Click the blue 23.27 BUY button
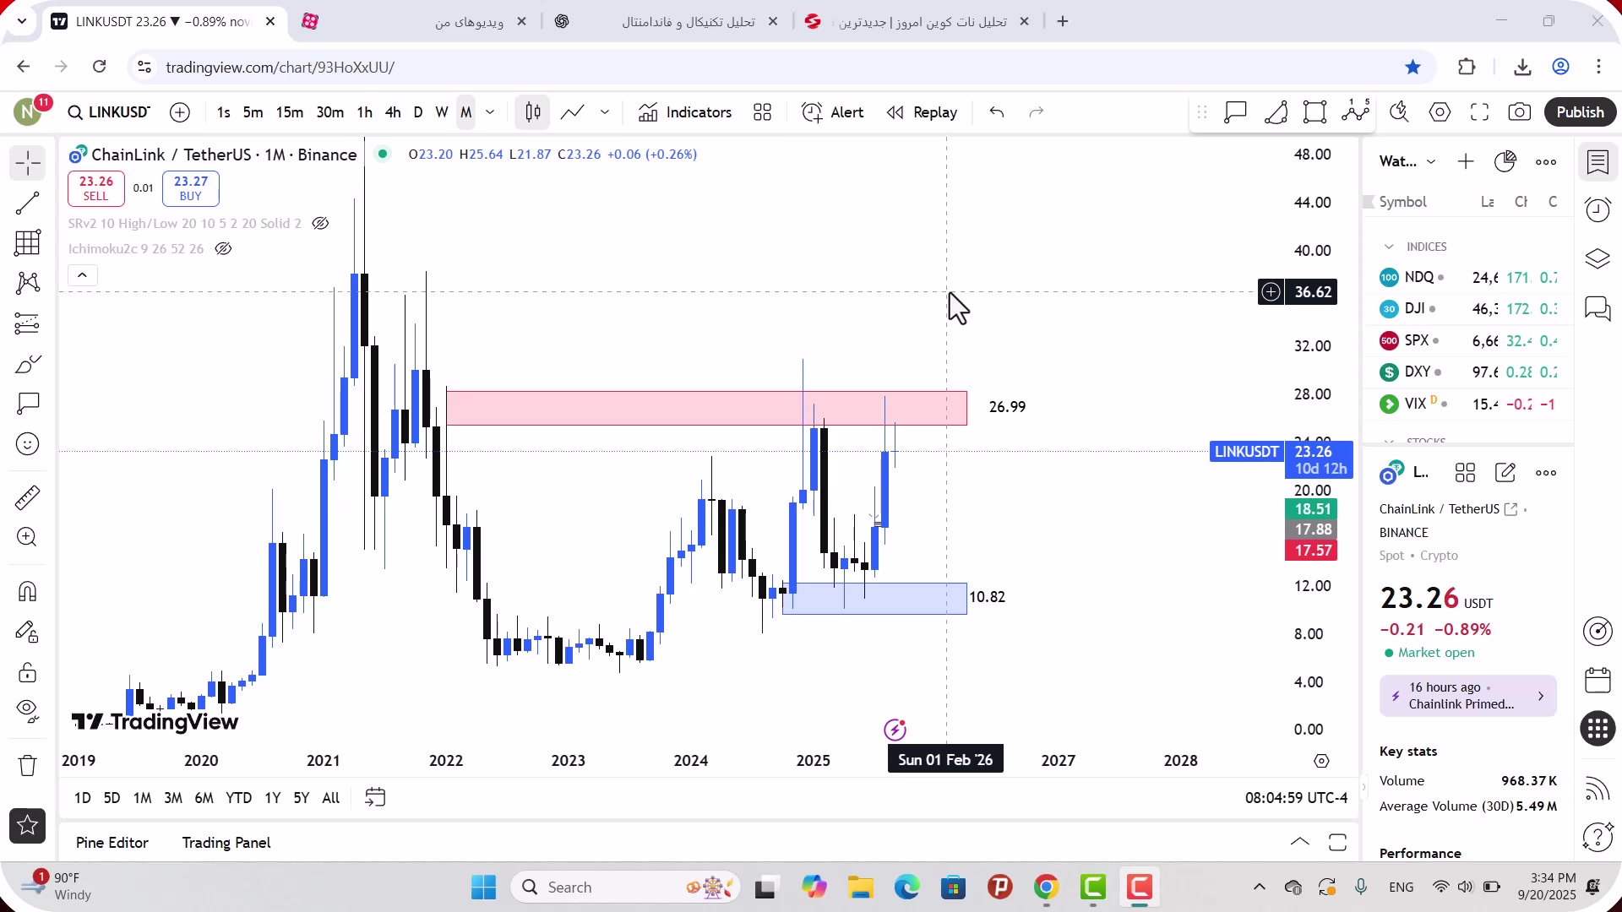Image resolution: width=1622 pixels, height=912 pixels. tap(191, 188)
